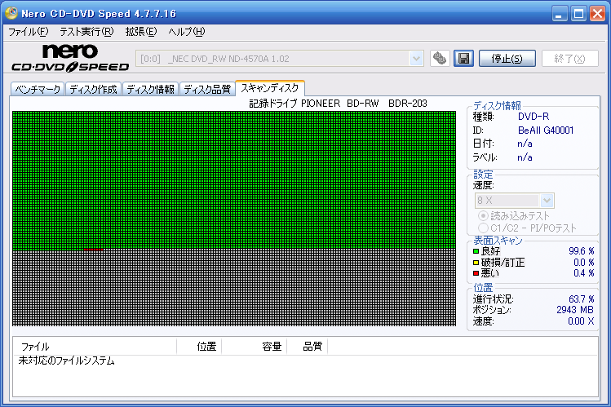Screen dimensions: 611x407
Task: Close the Nero CD-DVD Speed window
Action: (x=597, y=14)
